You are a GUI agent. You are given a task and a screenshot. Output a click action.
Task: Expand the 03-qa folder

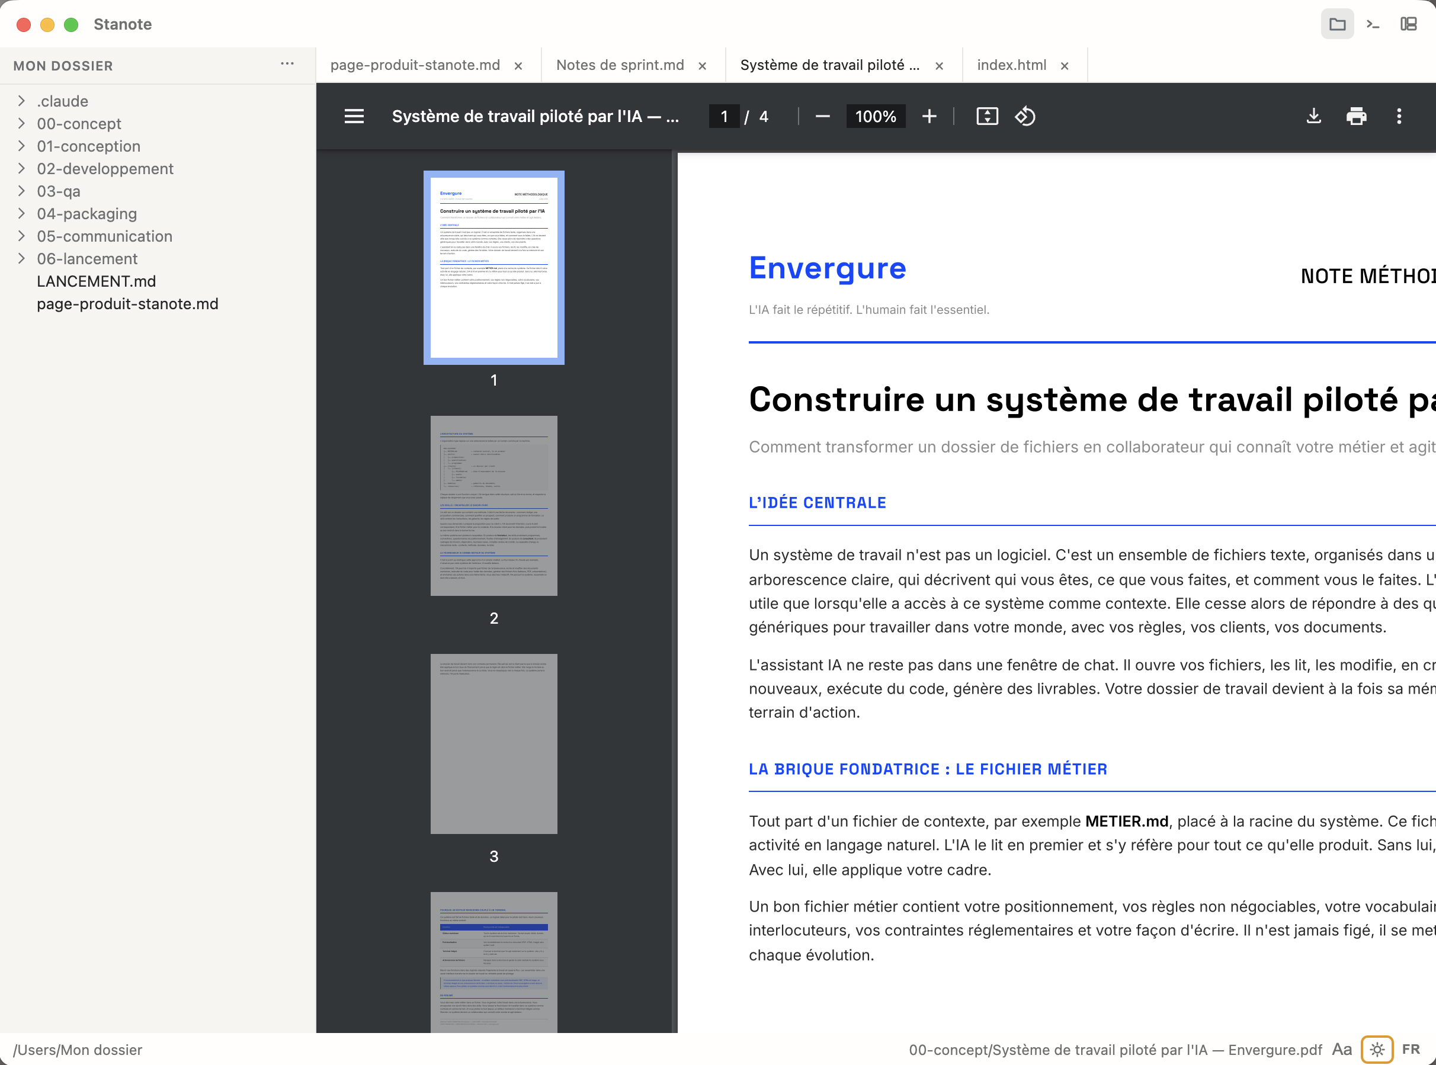[21, 191]
